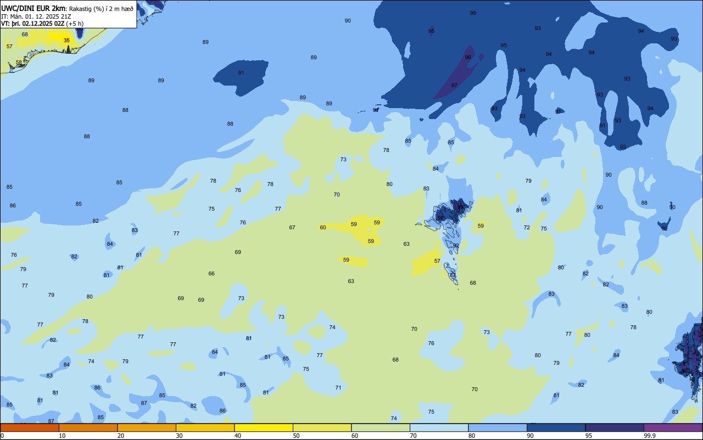This screenshot has width=703, height=440.
Task: Click the 40–50 bright yellow legend swatch
Action: pos(264,427)
